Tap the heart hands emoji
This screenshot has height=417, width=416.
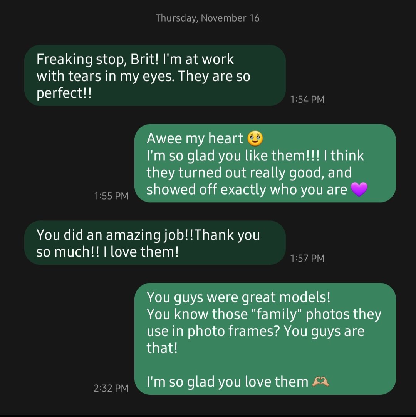click(320, 382)
